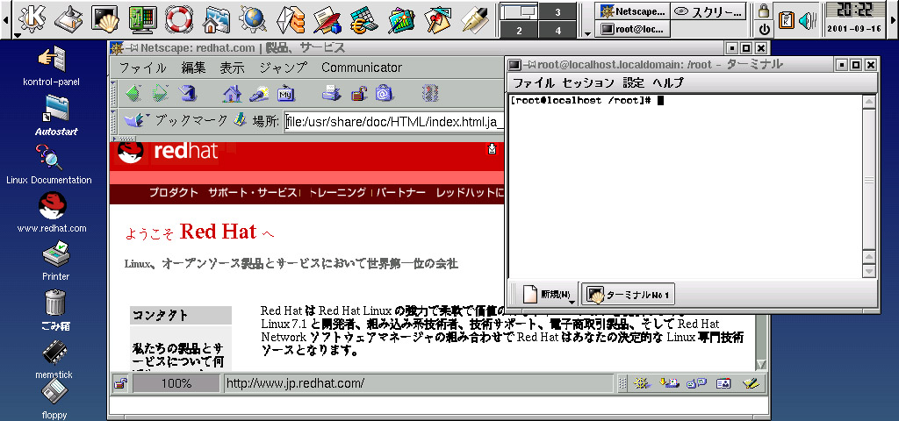Open Address Book icon in Netscape status bar
Image resolution: width=899 pixels, height=421 pixels.
723,383
